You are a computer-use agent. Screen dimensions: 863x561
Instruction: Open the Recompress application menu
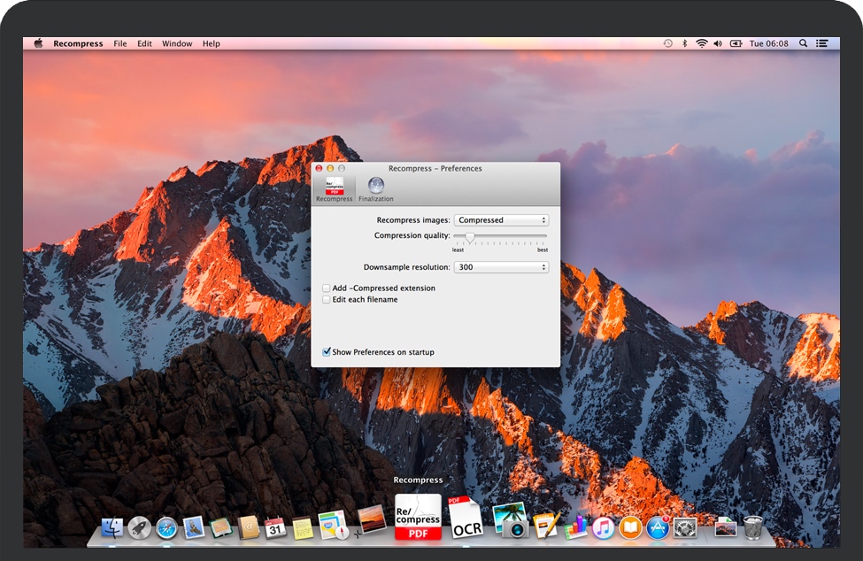click(78, 43)
